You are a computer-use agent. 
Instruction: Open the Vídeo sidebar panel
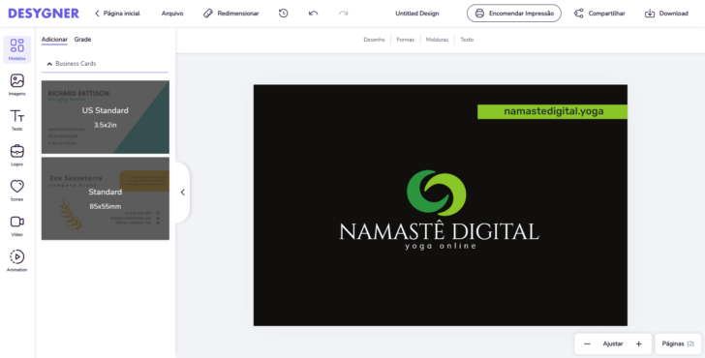(17, 225)
